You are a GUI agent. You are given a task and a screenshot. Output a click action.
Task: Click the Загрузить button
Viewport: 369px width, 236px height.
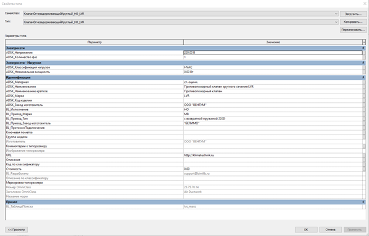[353, 14]
